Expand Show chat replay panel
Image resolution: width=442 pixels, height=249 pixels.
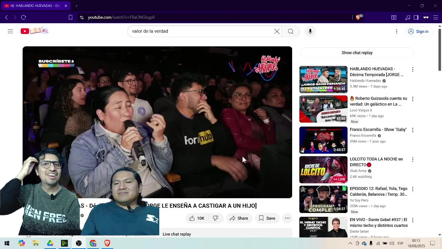pos(357,53)
